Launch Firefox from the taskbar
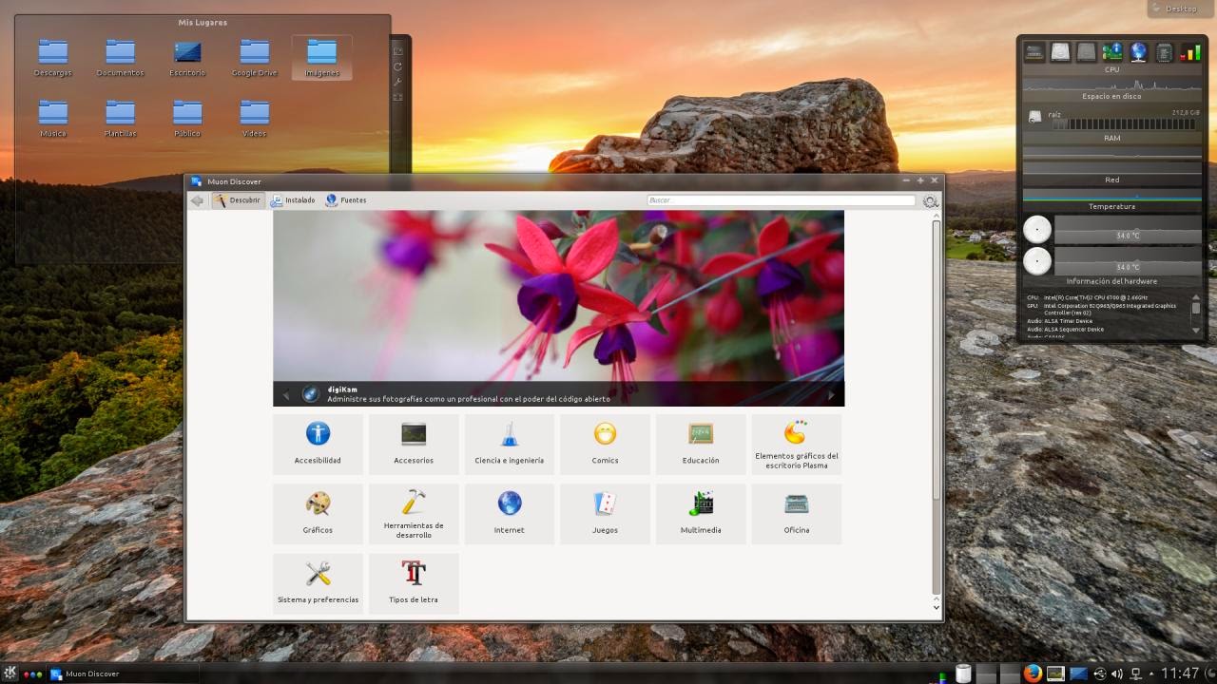 1032,674
